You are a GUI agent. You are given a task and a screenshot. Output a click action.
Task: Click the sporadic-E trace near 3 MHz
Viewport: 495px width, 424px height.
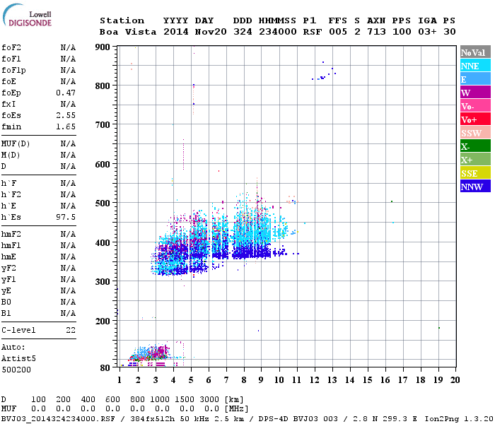[x=150, y=353]
